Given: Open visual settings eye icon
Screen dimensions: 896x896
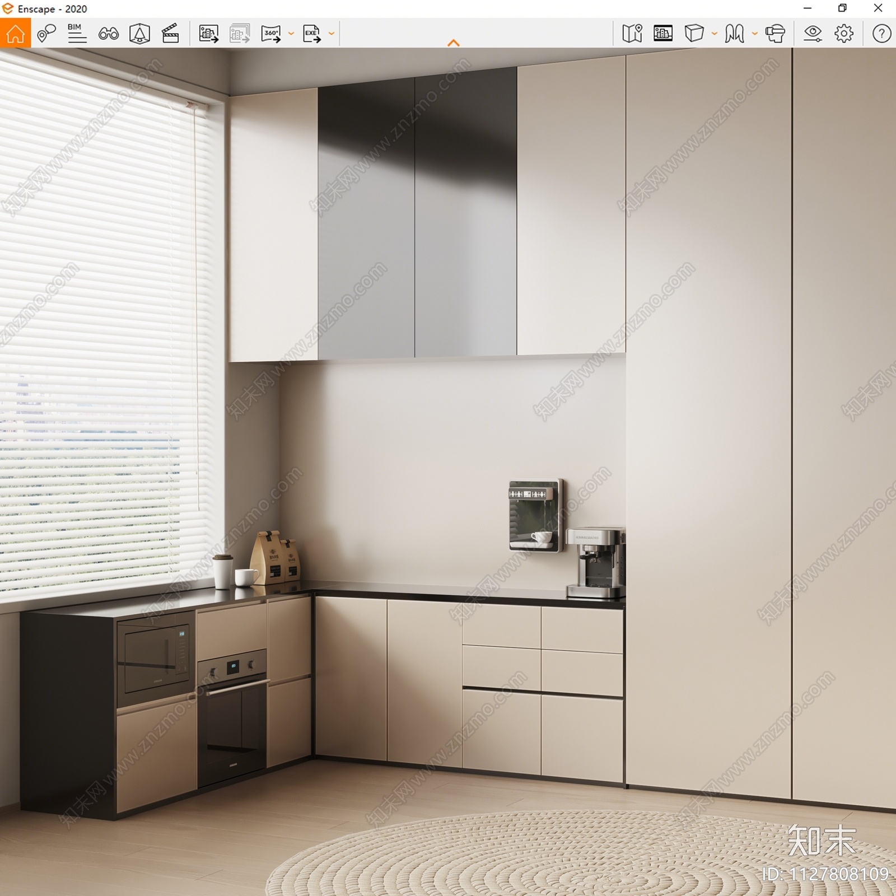Looking at the screenshot, I should click(x=813, y=34).
